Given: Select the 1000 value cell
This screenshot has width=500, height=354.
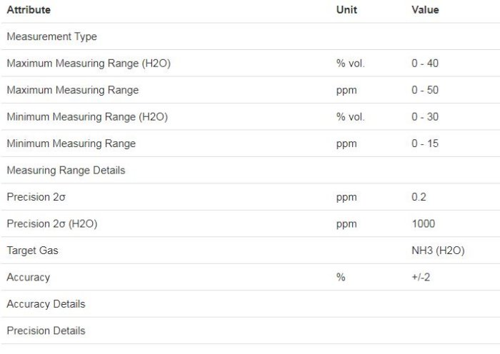Looking at the screenshot, I should pos(423,224).
